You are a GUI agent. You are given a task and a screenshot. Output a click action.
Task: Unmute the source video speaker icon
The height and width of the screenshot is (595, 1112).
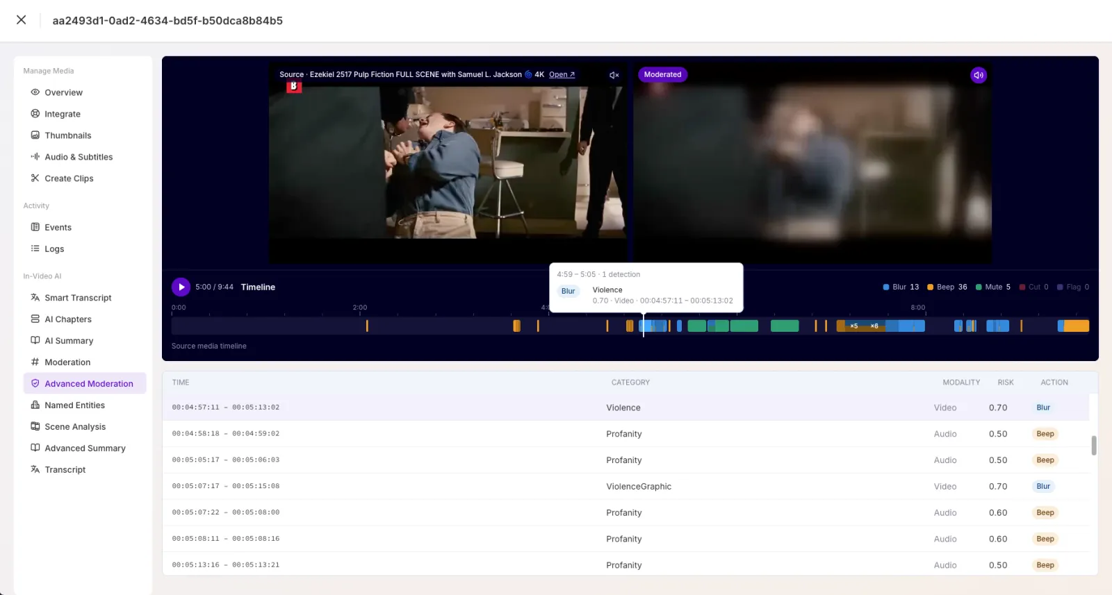[x=614, y=75]
